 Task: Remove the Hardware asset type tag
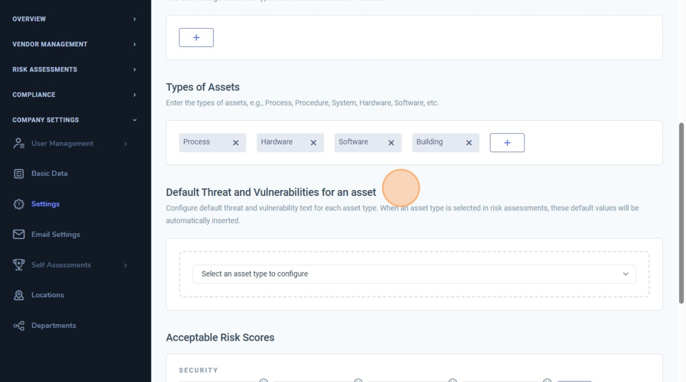point(313,143)
